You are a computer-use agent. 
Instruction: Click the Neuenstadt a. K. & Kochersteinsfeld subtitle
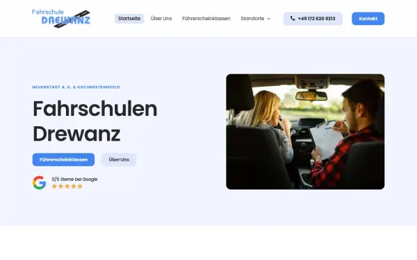tap(76, 87)
